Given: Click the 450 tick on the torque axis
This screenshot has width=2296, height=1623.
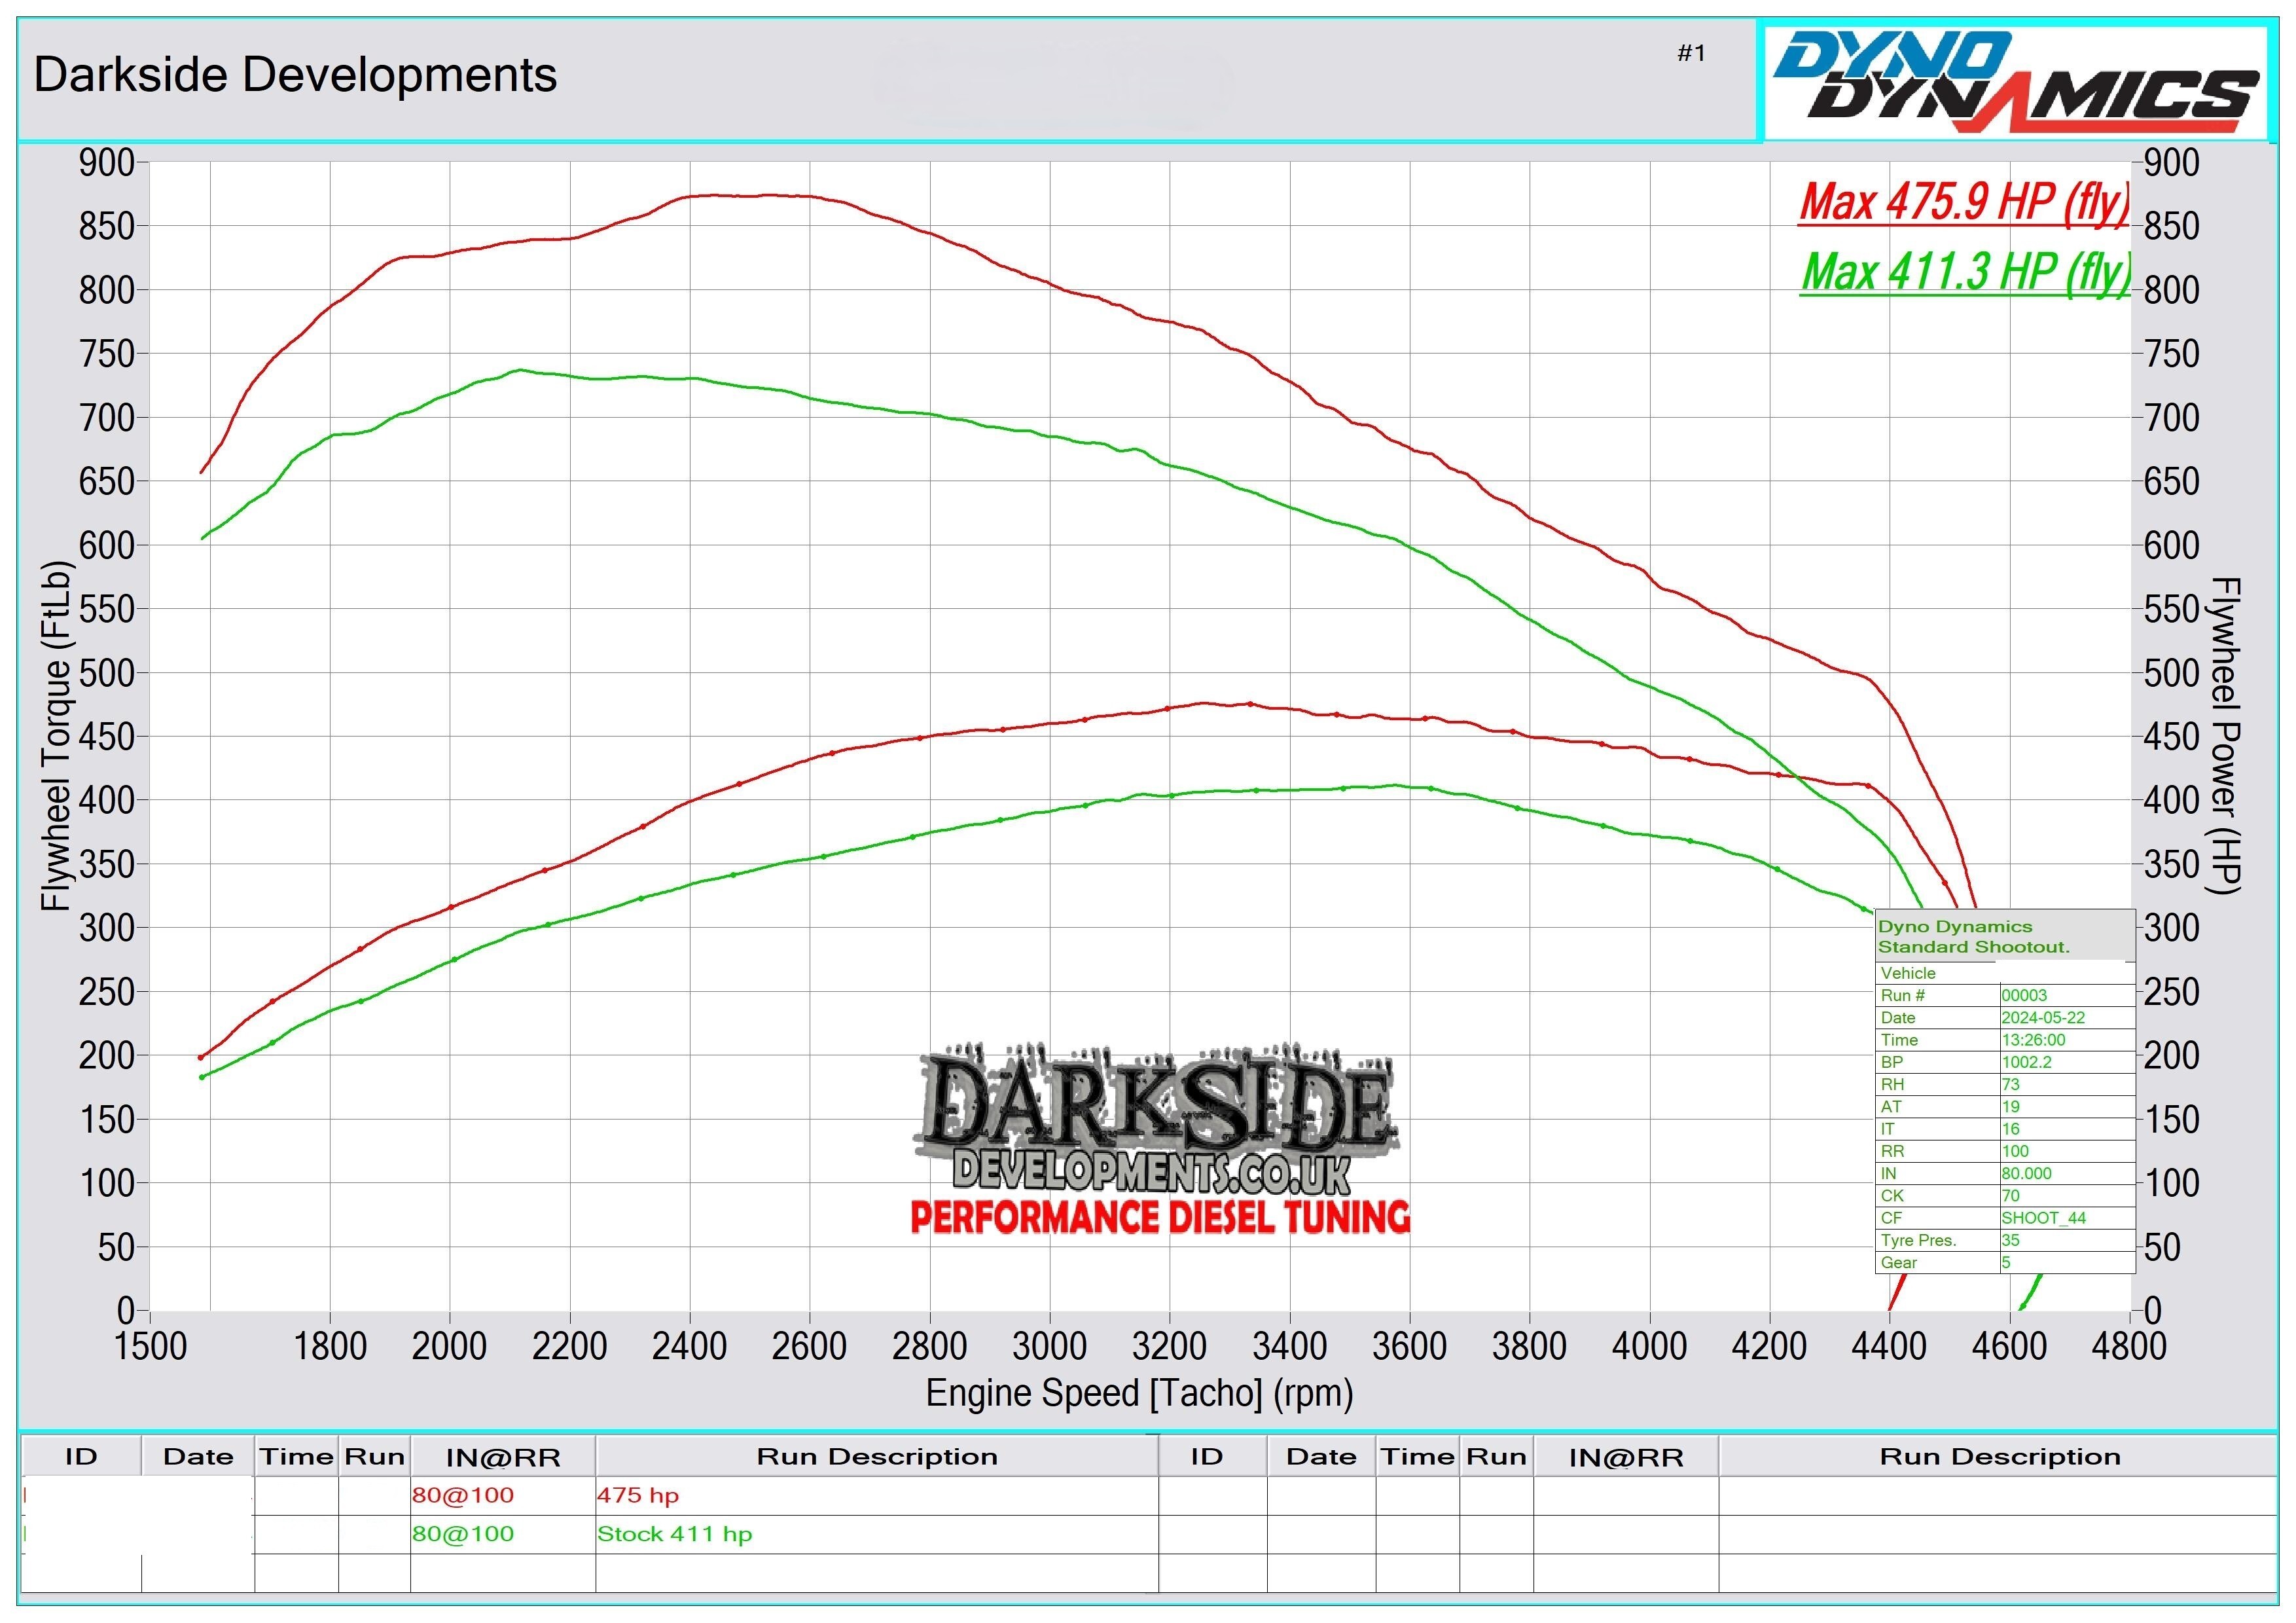Looking at the screenshot, I should pyautogui.click(x=106, y=737).
